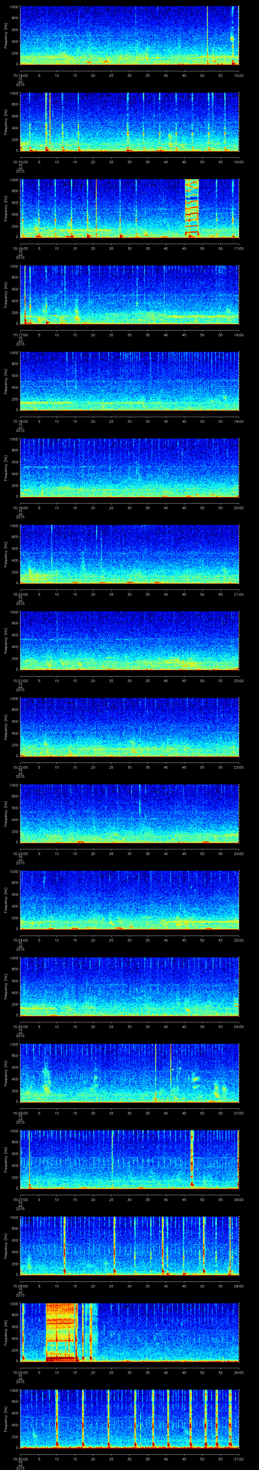The image size is (259, 1470).
Task: Click the 15:29:00 start time label
Action: (20, 1372)
